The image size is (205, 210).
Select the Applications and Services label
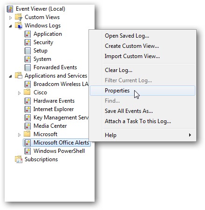point(56,76)
